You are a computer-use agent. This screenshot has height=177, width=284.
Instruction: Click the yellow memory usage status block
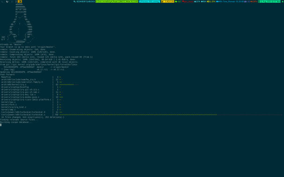click(168, 1)
